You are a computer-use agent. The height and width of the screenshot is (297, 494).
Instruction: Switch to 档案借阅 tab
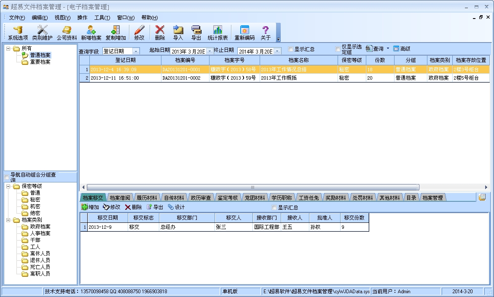click(120, 198)
